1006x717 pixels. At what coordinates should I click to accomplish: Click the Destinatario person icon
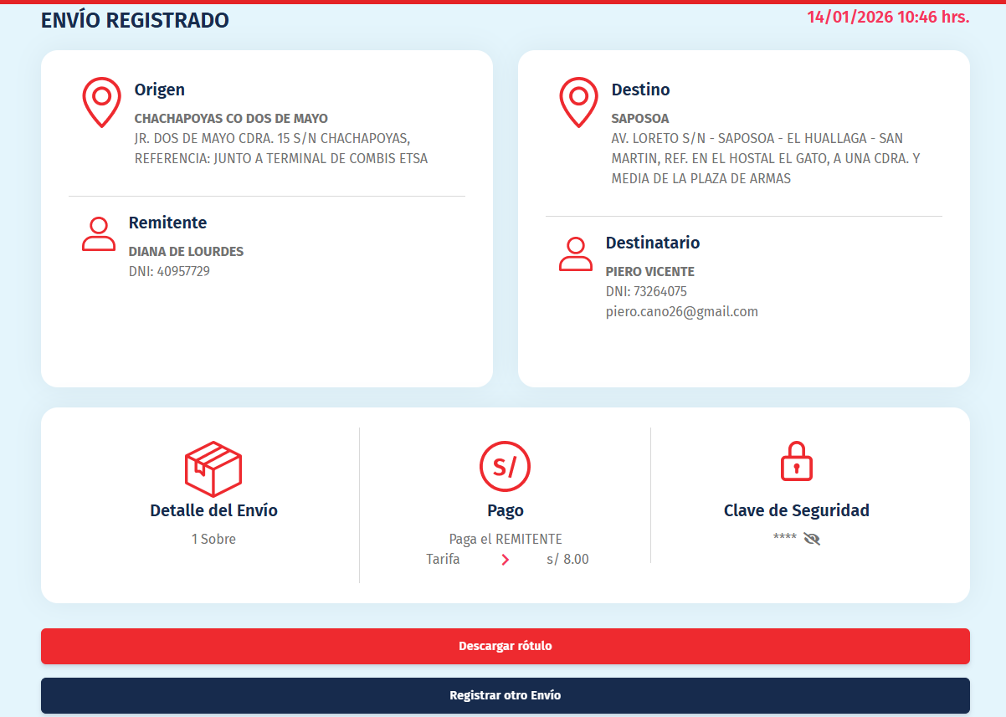pyautogui.click(x=576, y=254)
